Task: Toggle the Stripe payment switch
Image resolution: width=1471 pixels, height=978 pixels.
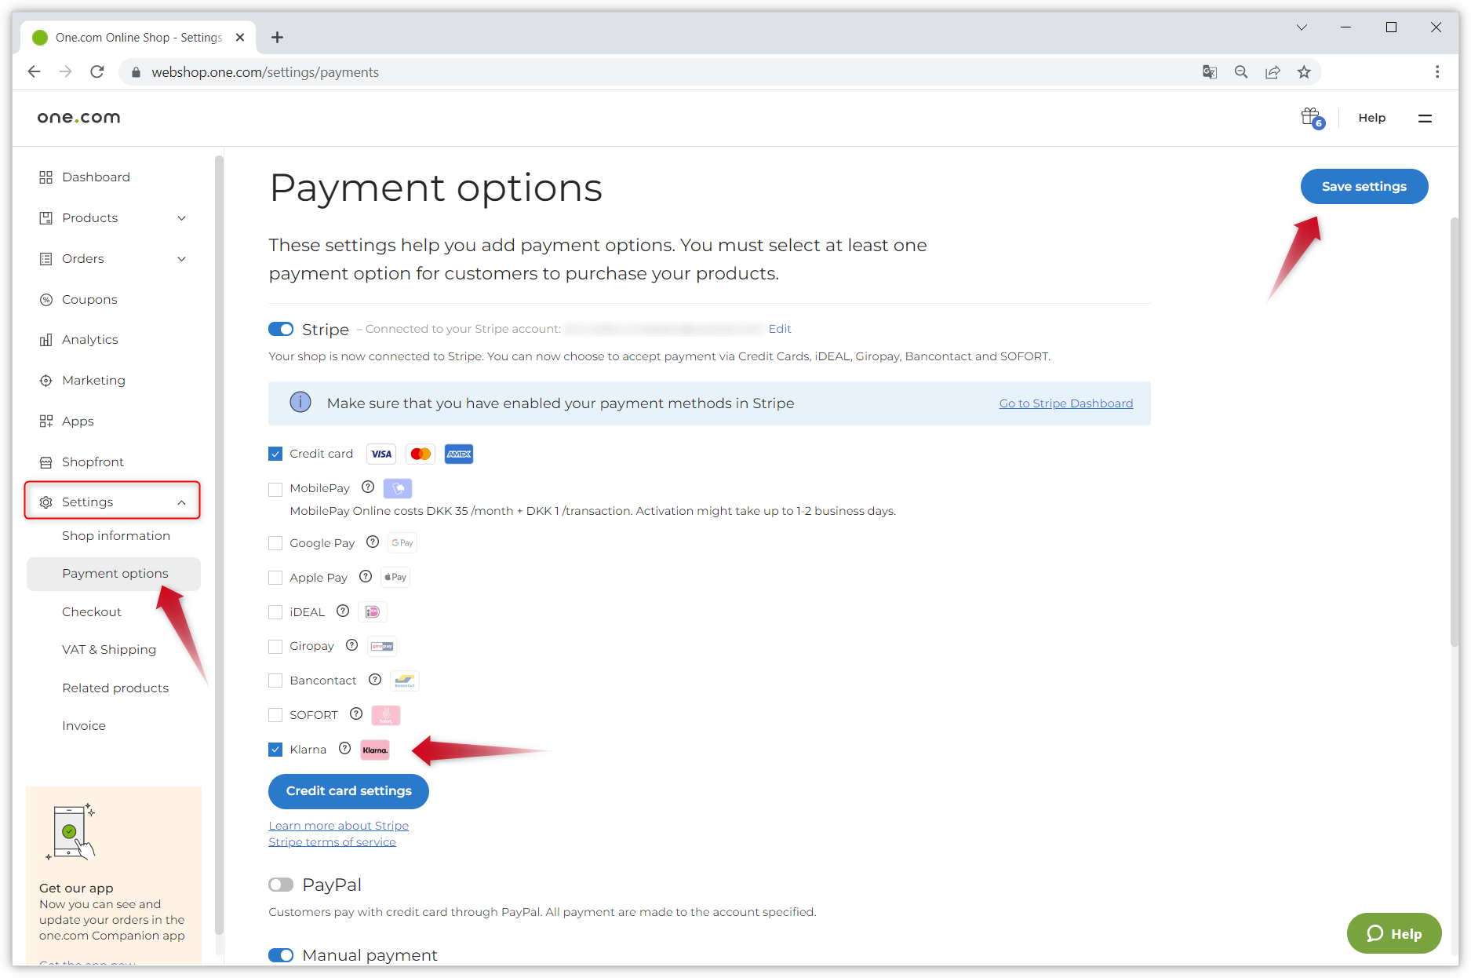Action: [x=281, y=329]
